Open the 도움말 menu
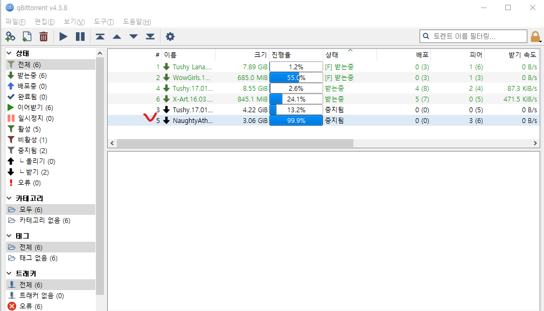The height and width of the screenshot is (311, 544). coord(137,22)
